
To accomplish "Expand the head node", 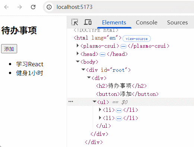I will coord(78,54).
